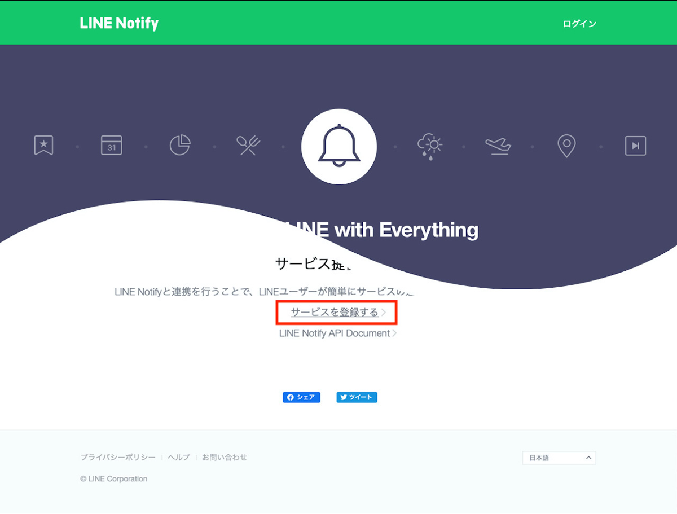Open LINE Notify API Document link
Screen dimensions: 677x514
point(338,333)
